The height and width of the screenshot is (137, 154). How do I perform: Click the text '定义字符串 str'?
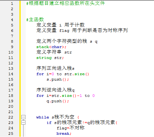pyautogui.click(x=54, y=52)
